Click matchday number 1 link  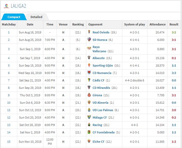click(x=9, y=32)
